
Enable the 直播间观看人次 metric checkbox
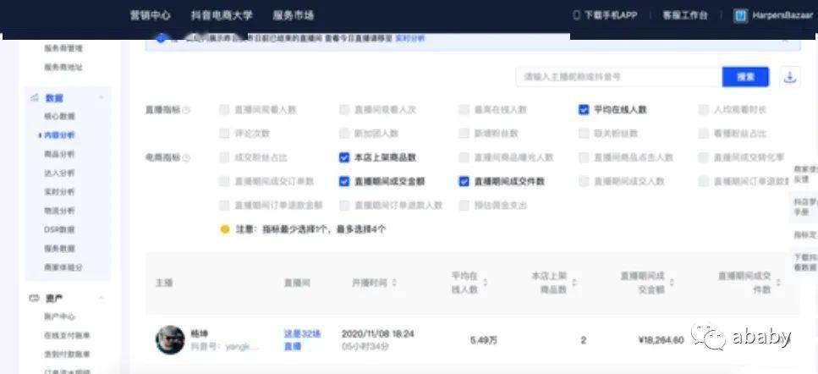point(343,109)
